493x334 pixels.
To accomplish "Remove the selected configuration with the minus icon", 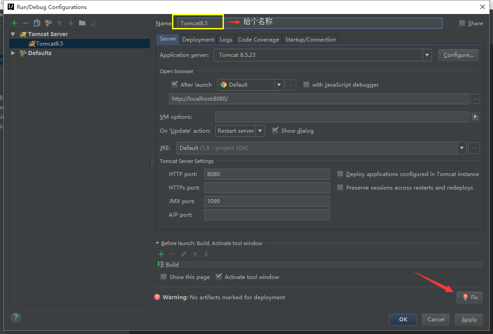I will coord(25,23).
